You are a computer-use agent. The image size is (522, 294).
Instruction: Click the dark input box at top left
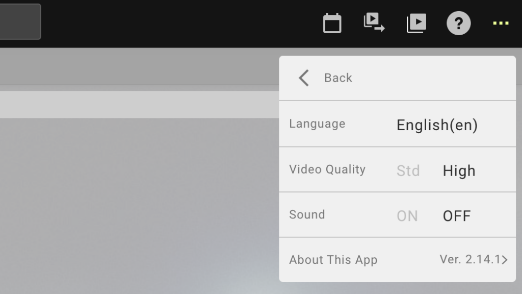19,21
